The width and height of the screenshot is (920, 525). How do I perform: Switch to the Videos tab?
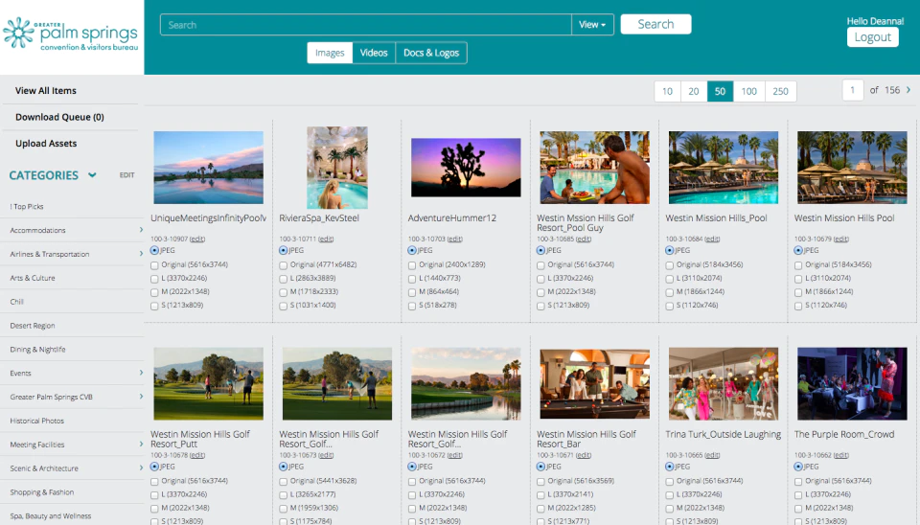point(374,53)
